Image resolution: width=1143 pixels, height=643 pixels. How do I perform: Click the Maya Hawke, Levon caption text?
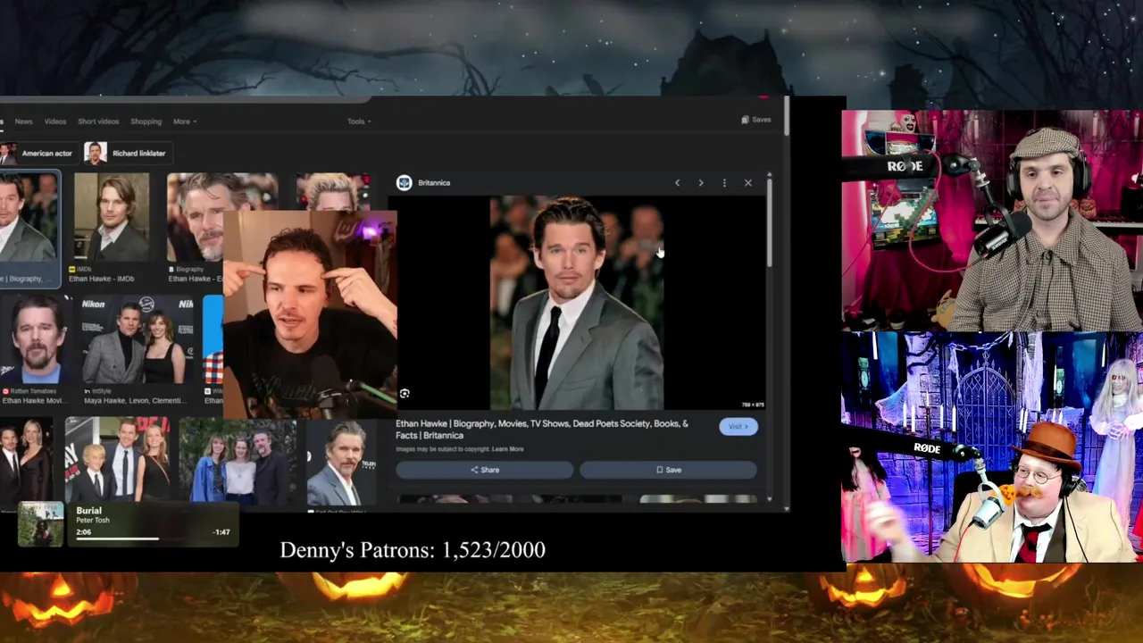(x=133, y=401)
